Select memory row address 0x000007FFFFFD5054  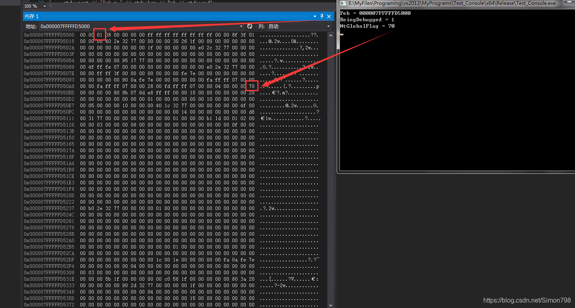[x=49, y=61]
